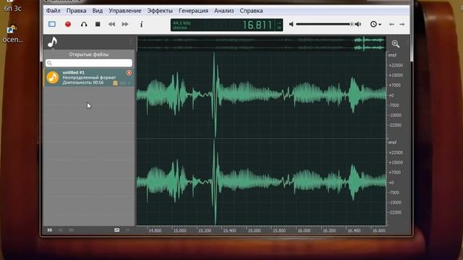Click the red Record button
Screen dimensions: 463x260
(68, 24)
